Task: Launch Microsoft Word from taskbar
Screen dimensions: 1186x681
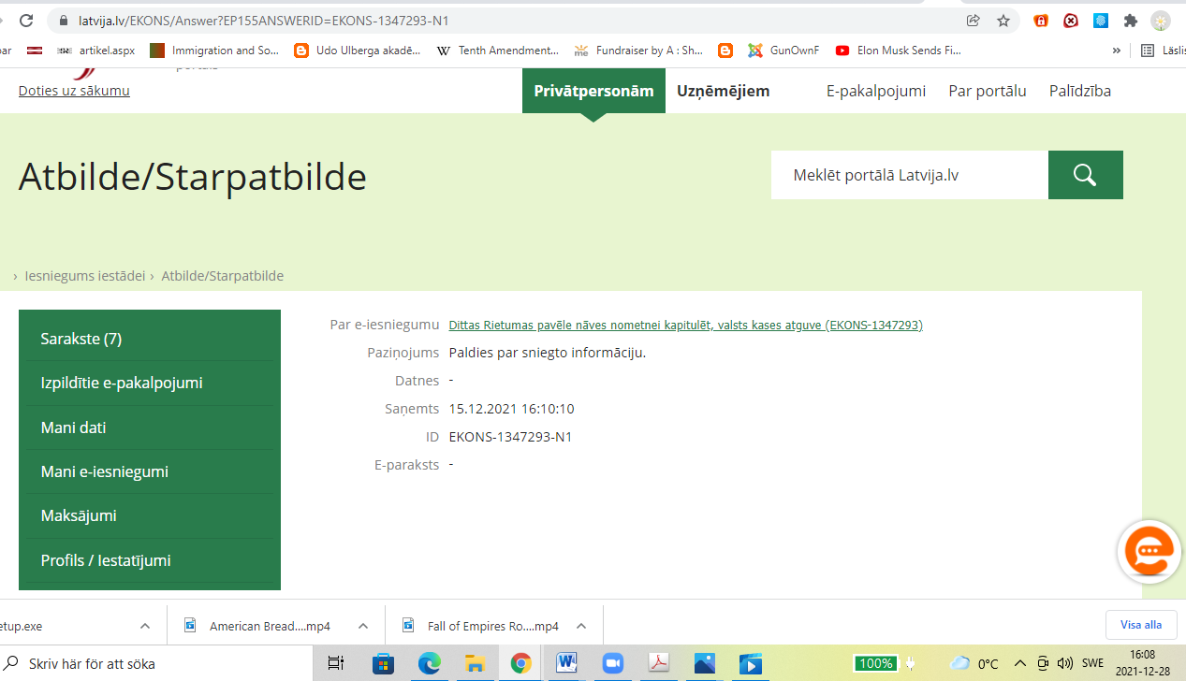Action: [566, 663]
